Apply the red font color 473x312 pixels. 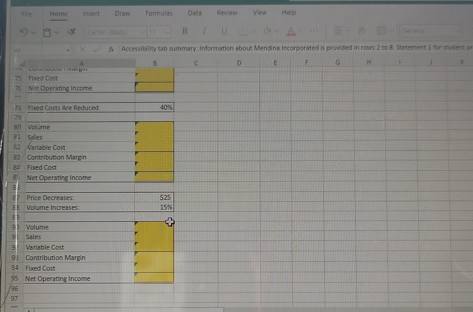[291, 31]
